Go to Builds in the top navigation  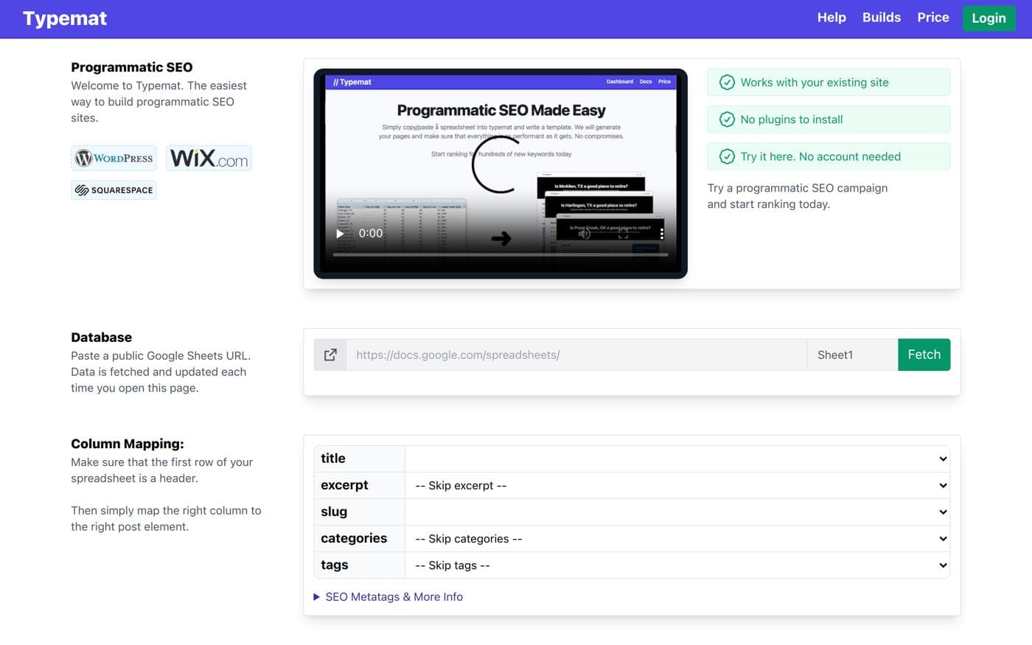coord(881,18)
